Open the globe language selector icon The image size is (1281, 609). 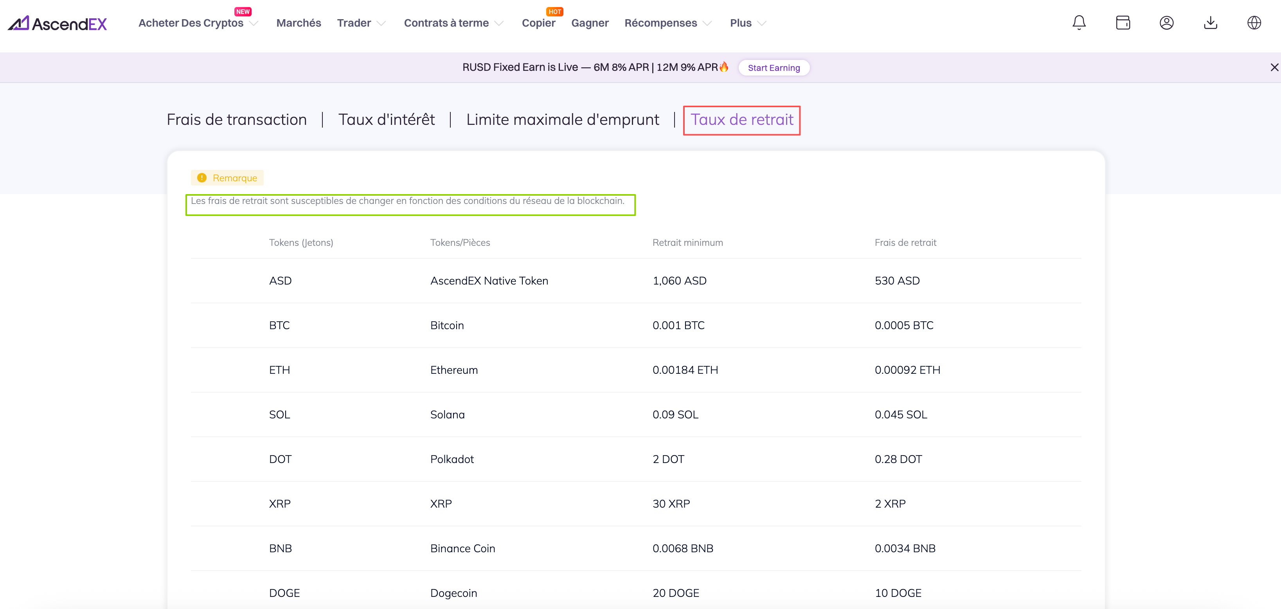[x=1254, y=23]
